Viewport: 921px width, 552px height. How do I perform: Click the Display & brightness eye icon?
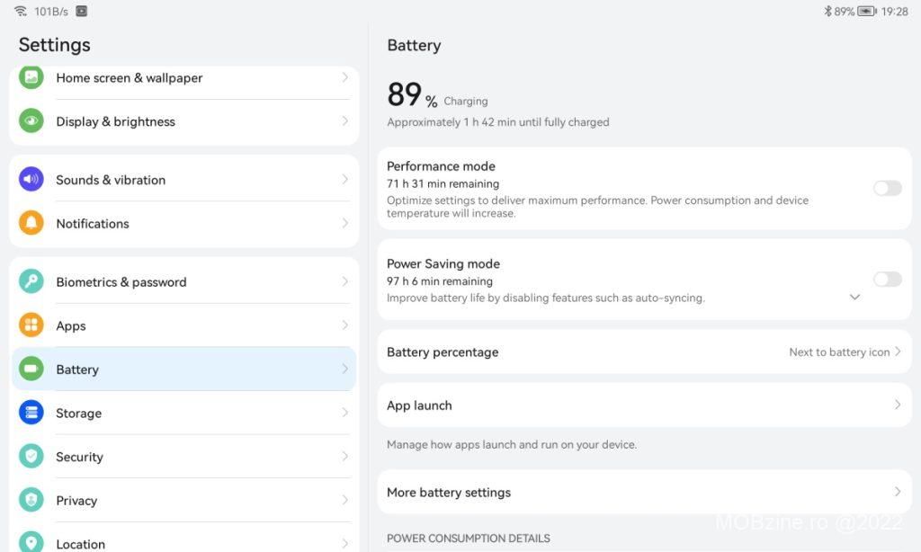31,120
